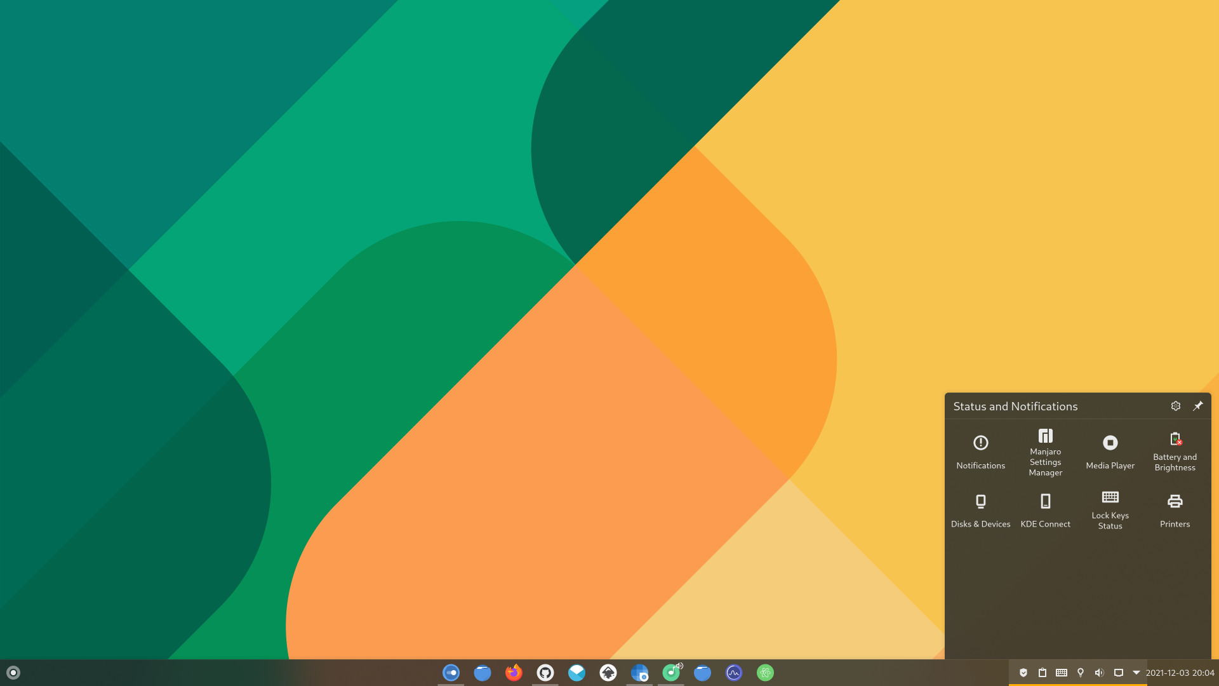Open the folder icon beside the music player
The width and height of the screenshot is (1219, 686).
point(702,673)
